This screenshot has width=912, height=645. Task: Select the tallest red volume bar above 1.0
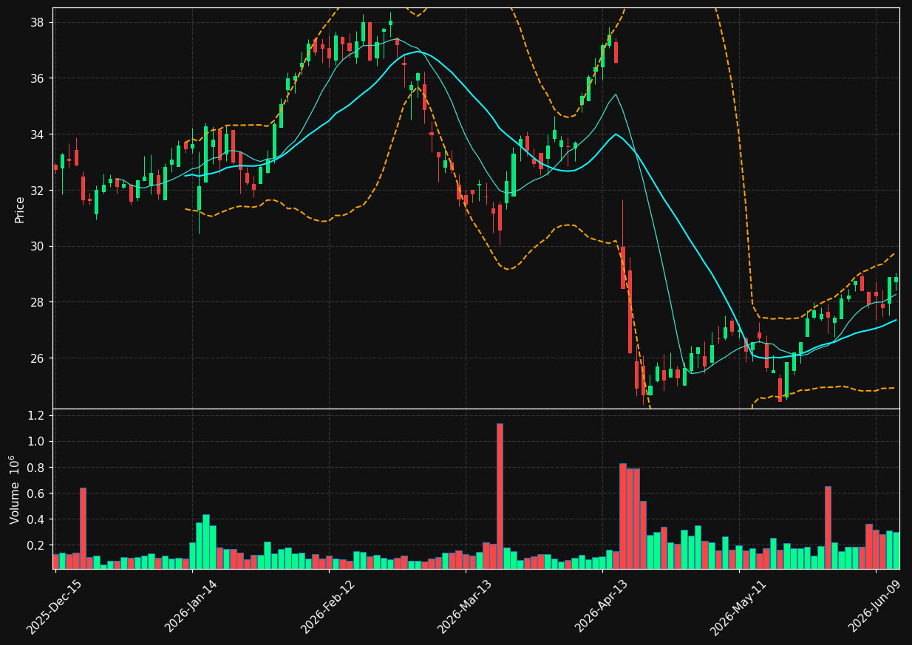point(500,496)
